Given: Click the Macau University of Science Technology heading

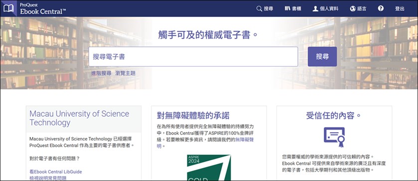Looking at the screenshot, I should pyautogui.click(x=79, y=118).
